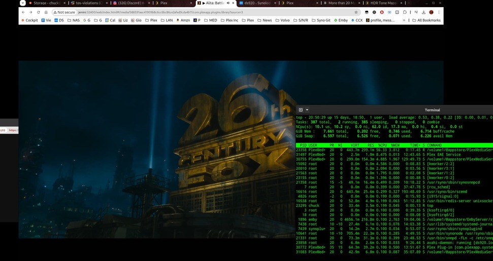
Task: Open the Liz bookmark
Action: click(123, 20)
